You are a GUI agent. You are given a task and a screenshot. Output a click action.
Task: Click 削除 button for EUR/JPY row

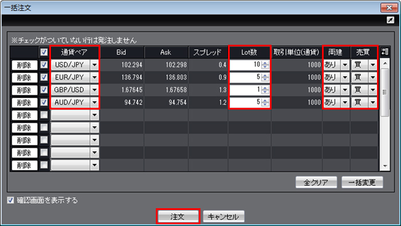pyautogui.click(x=24, y=78)
